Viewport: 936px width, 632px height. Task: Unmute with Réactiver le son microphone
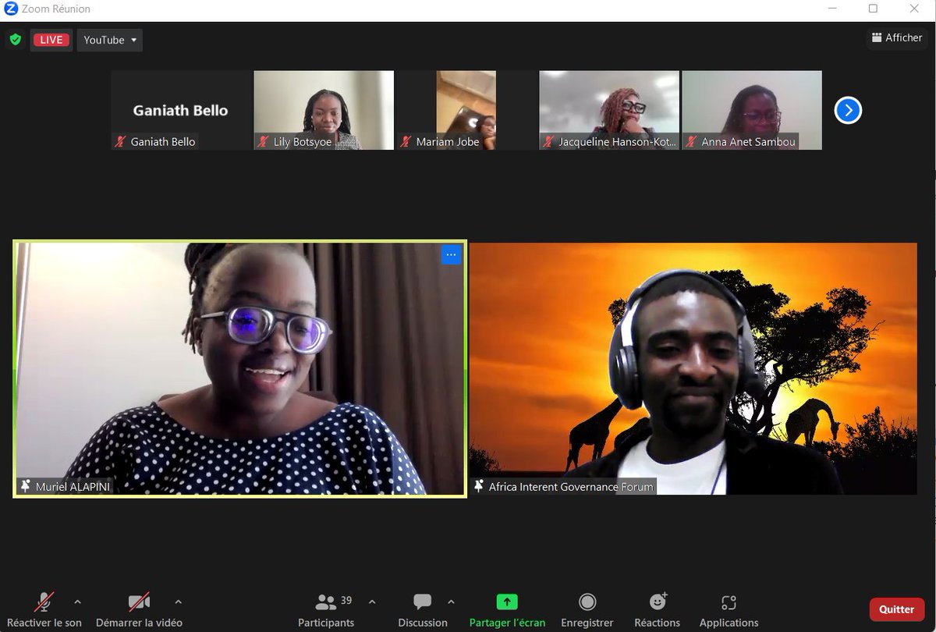click(x=44, y=609)
